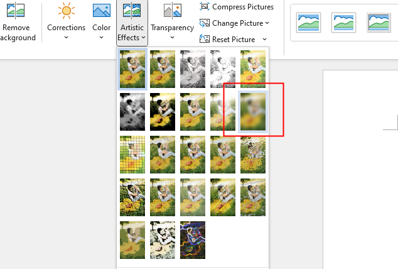The image size is (398, 269).
Task: Apply the Blur artistic effect thumbnail
Action: (253, 112)
